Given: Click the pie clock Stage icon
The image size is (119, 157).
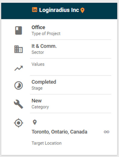Looking at the screenshot, I should [19, 86].
